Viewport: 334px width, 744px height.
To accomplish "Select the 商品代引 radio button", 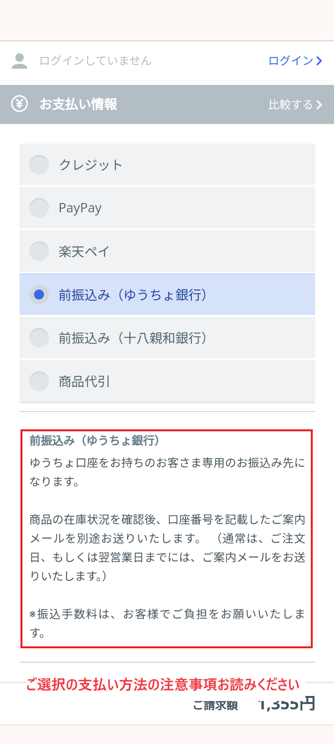I will pyautogui.click(x=39, y=381).
